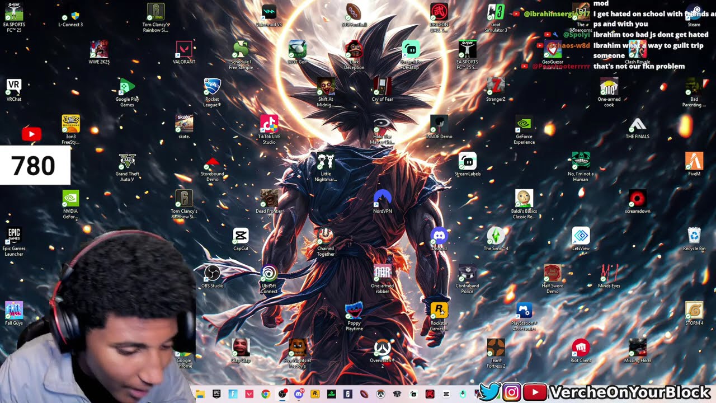Open the StrangerZ desktop icon
Screen dimensions: 716x403
click(x=496, y=90)
